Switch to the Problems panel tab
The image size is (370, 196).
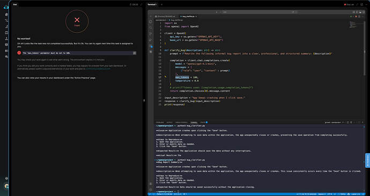tap(160, 122)
